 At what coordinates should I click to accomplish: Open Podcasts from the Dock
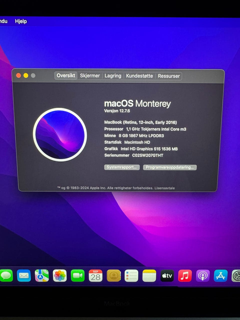point(203,275)
